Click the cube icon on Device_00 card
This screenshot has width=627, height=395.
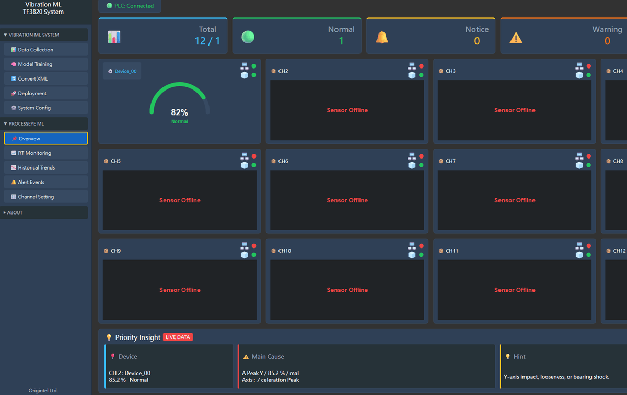click(245, 75)
